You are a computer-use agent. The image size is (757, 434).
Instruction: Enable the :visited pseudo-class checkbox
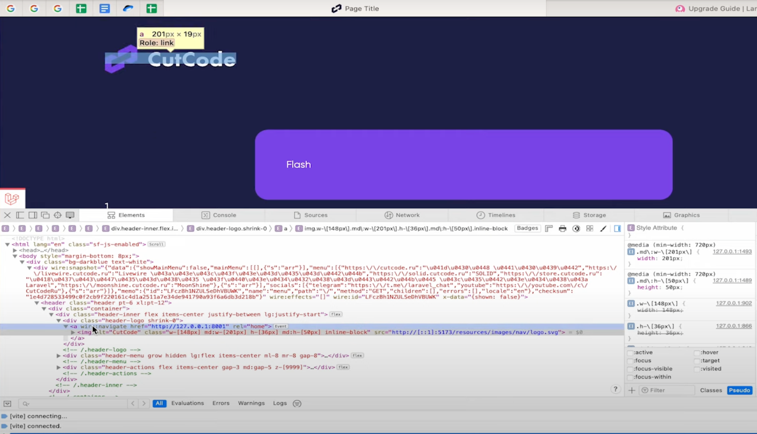[x=697, y=369]
